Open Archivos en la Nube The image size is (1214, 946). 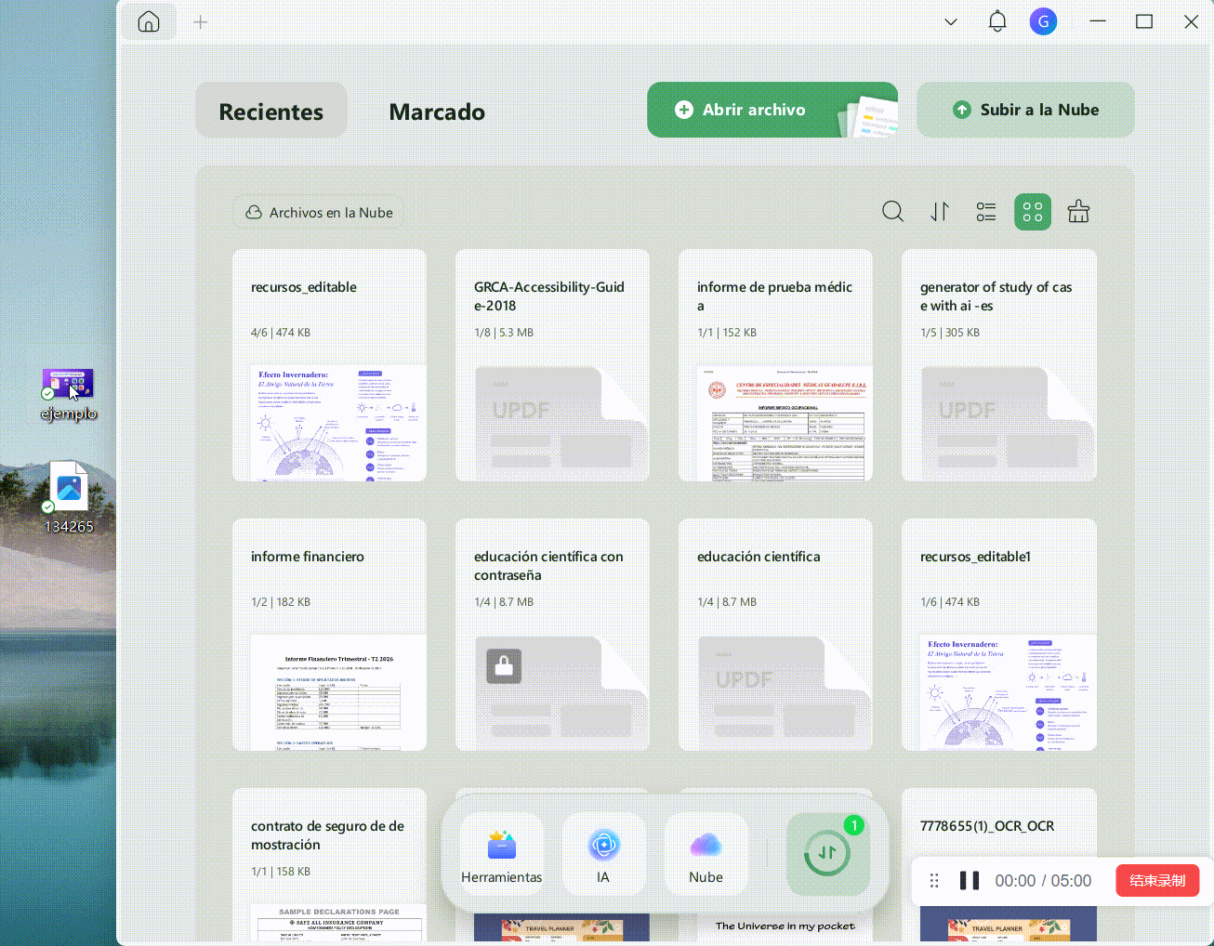tap(319, 213)
